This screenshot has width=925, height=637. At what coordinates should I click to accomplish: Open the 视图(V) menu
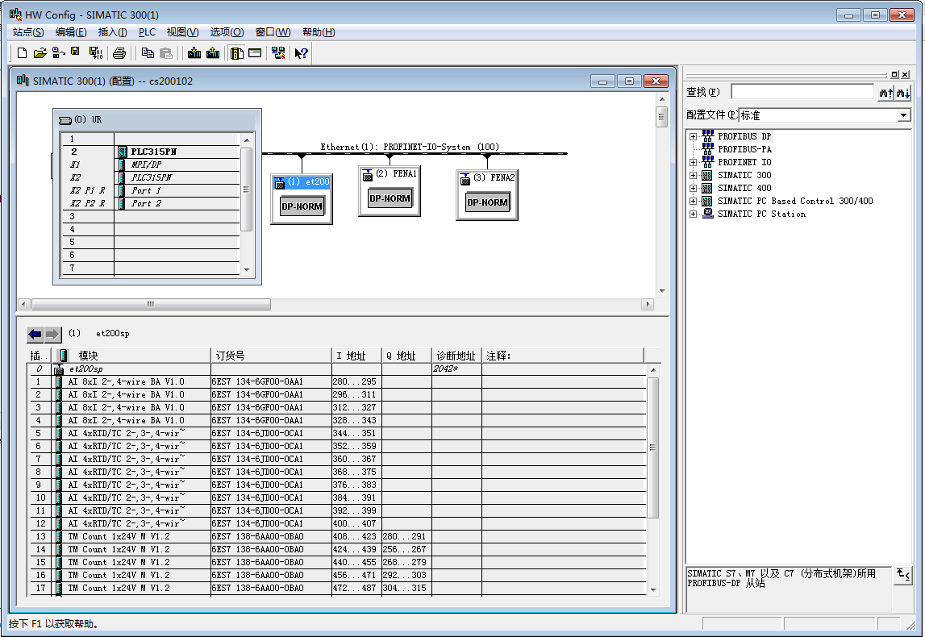tap(182, 32)
